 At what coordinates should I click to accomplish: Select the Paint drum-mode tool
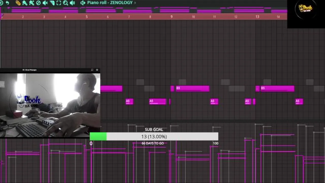[31, 3]
